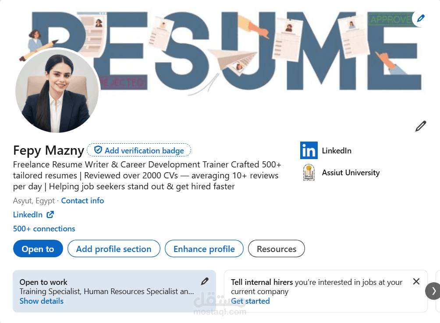The width and height of the screenshot is (440, 323).
Task: Click the Show details link
Action: click(42, 301)
